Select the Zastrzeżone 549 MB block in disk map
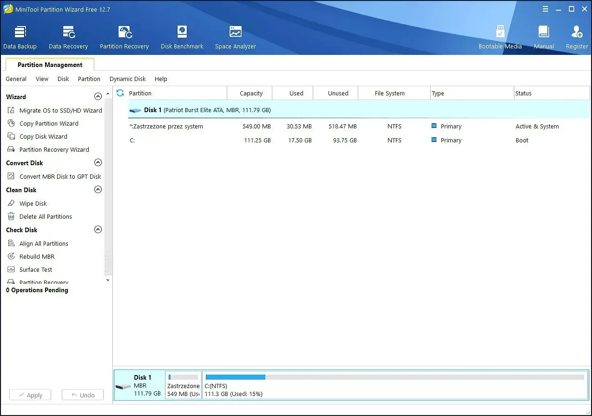 point(184,385)
